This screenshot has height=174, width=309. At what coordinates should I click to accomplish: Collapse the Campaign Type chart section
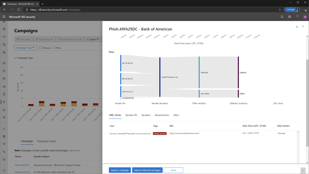15,58
